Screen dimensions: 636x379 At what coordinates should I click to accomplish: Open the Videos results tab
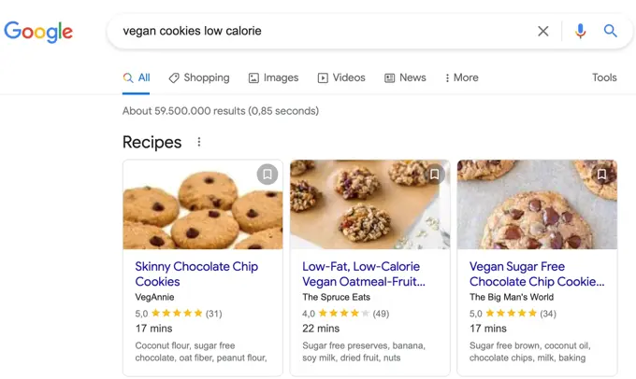pyautogui.click(x=341, y=77)
